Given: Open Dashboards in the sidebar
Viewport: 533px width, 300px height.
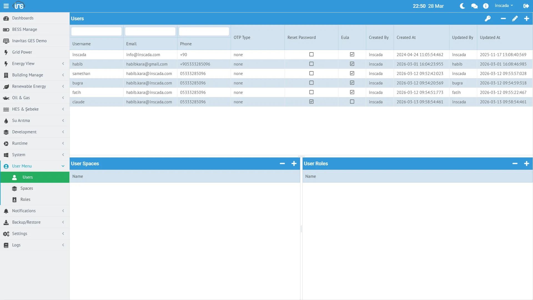Looking at the screenshot, I should [x=23, y=18].
